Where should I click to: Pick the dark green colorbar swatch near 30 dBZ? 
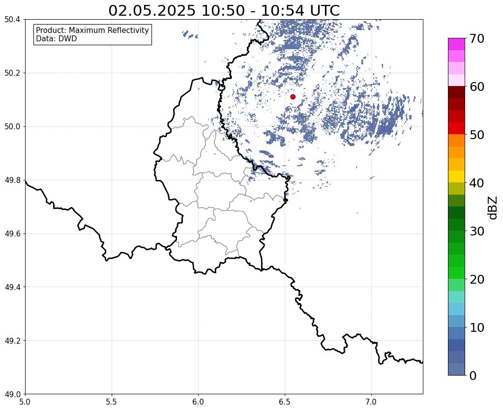point(456,225)
